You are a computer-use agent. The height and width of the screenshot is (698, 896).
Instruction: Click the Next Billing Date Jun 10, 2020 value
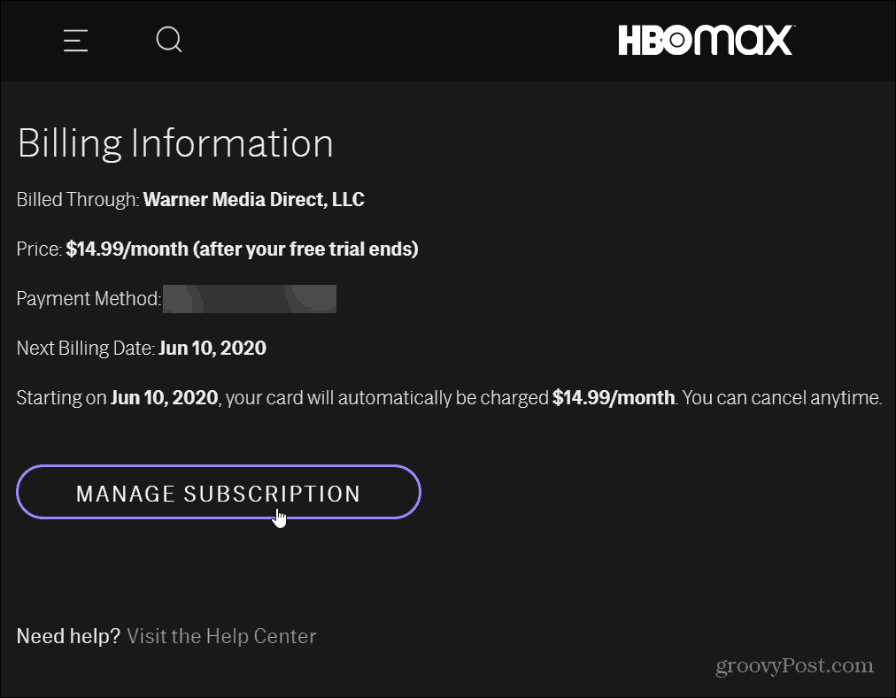click(x=212, y=348)
